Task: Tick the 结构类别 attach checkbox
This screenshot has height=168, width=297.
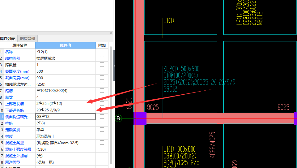Action: [x=102, y=58]
